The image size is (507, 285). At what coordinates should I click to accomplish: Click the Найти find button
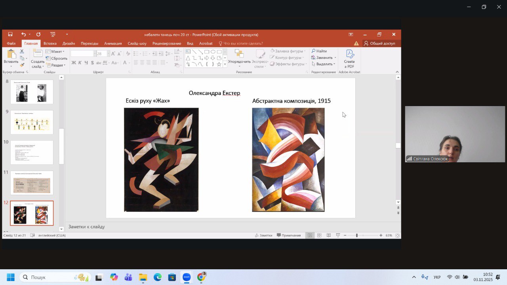pos(319,51)
